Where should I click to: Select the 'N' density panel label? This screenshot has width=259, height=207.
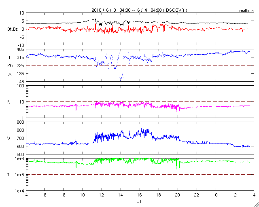pos(9,102)
